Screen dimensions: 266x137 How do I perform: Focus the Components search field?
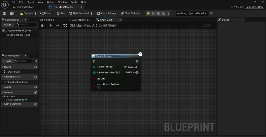[27, 25]
